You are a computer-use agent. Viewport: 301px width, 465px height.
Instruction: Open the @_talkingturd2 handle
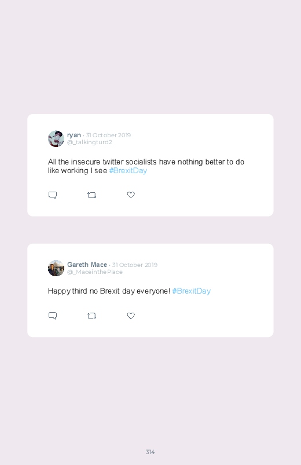(90, 142)
